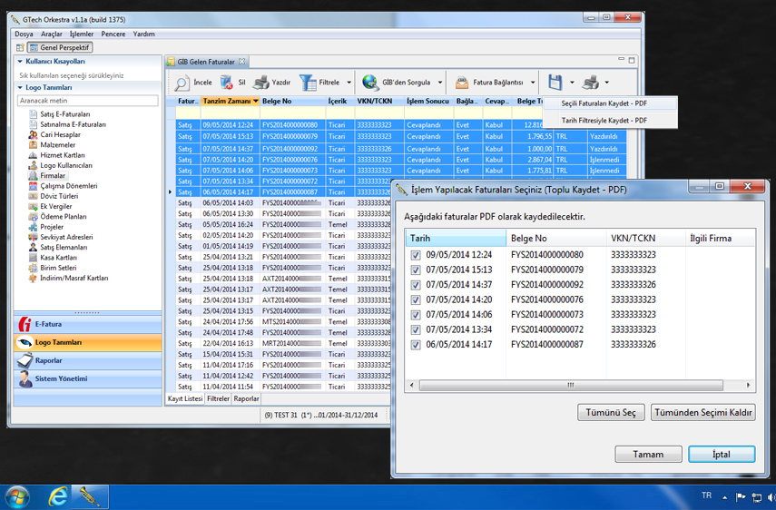
Task: Open the Dosya menu
Action: pos(24,34)
